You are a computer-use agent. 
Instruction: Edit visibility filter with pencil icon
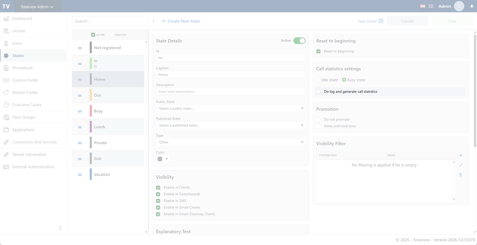tap(461, 165)
